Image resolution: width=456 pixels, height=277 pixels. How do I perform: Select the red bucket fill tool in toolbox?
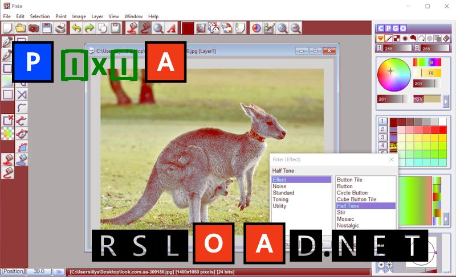(x=7, y=159)
